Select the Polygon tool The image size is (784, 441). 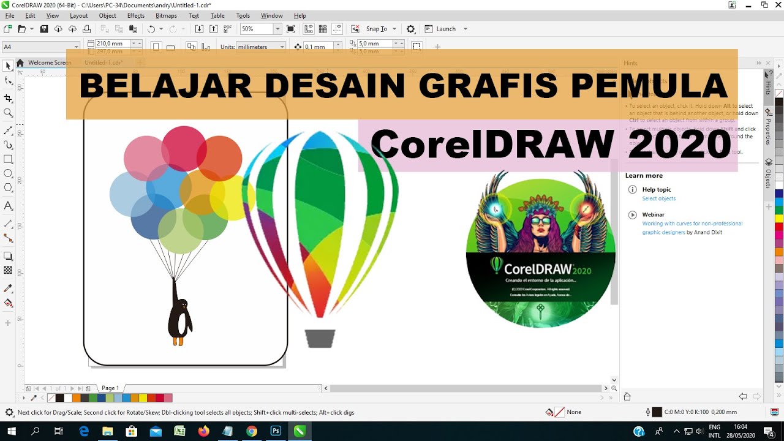tap(8, 187)
